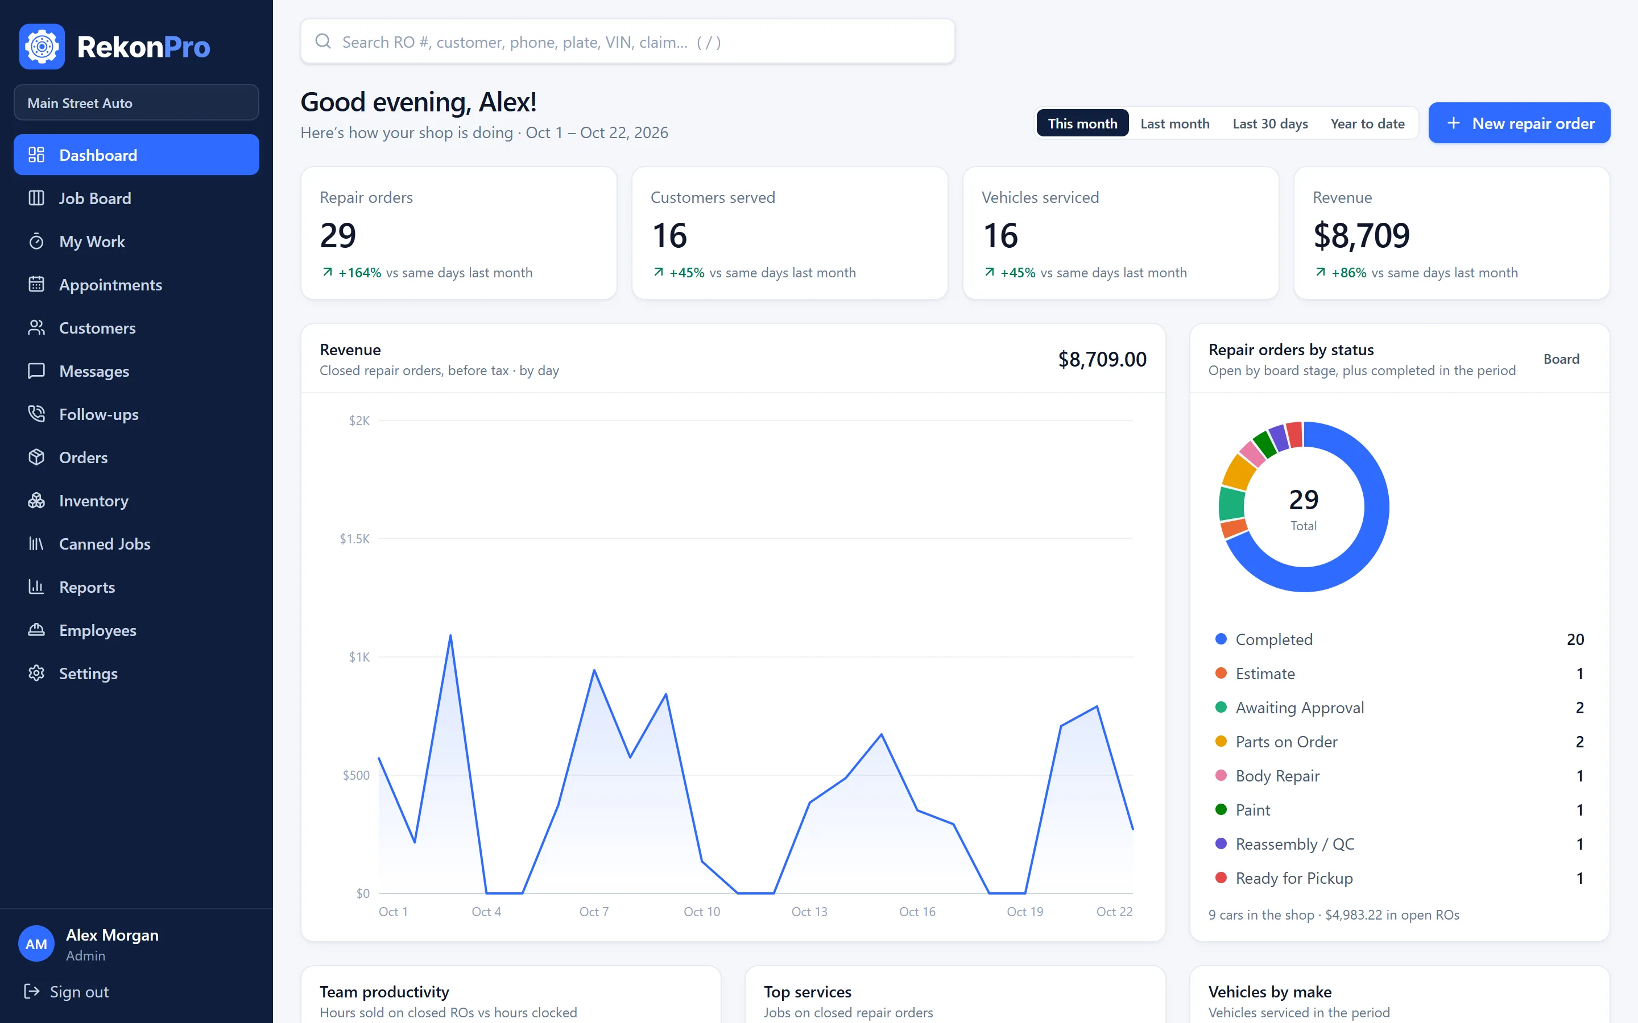Click the search magnifier icon

pos(324,41)
